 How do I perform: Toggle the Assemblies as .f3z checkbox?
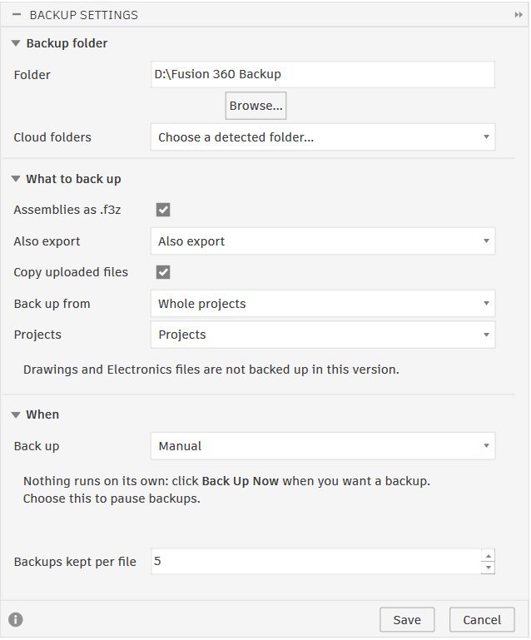[x=163, y=210]
